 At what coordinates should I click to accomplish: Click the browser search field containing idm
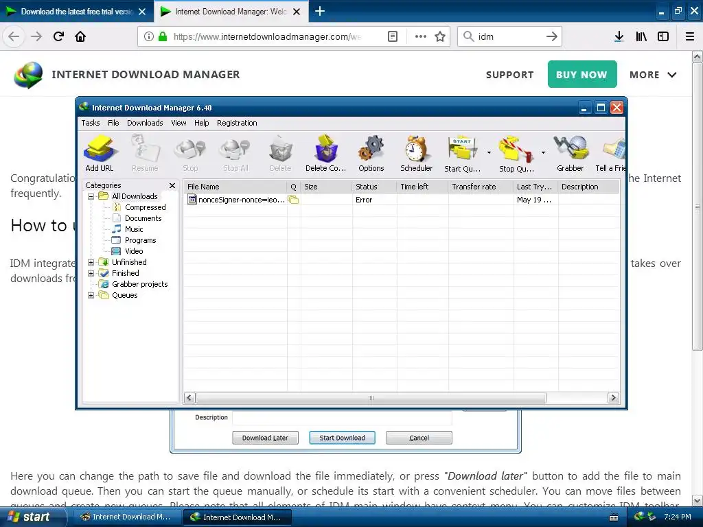coord(509,36)
